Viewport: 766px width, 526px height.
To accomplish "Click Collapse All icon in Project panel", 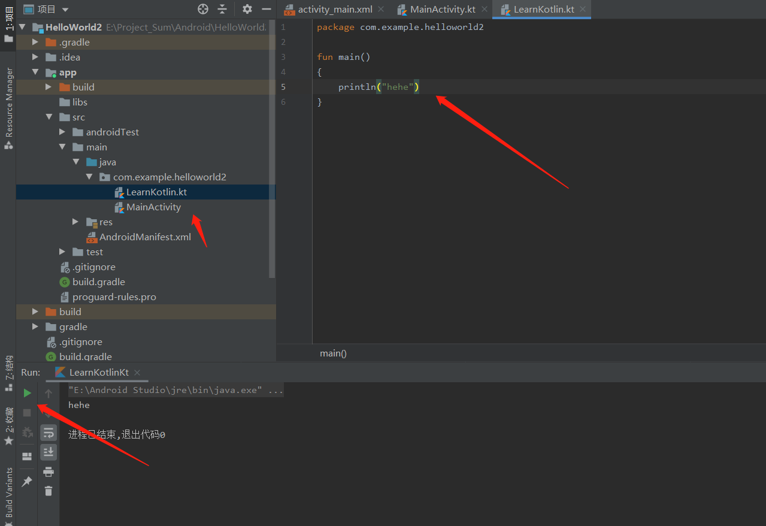I will pyautogui.click(x=222, y=9).
